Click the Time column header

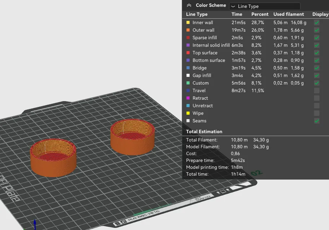(237, 14)
